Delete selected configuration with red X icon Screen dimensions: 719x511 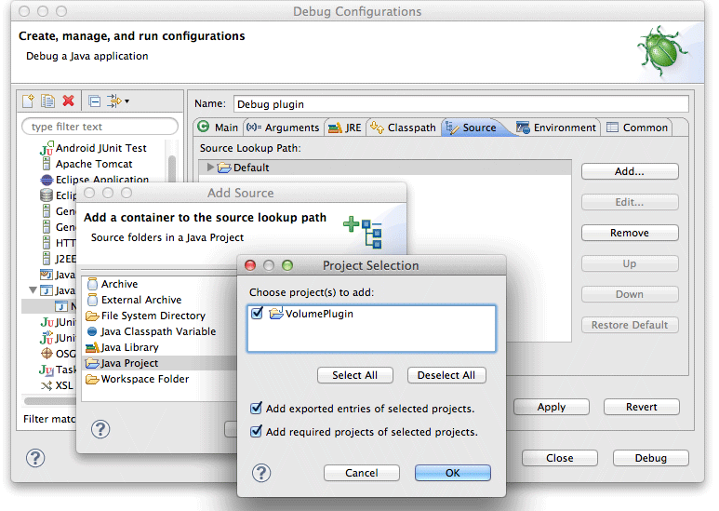coord(68,101)
